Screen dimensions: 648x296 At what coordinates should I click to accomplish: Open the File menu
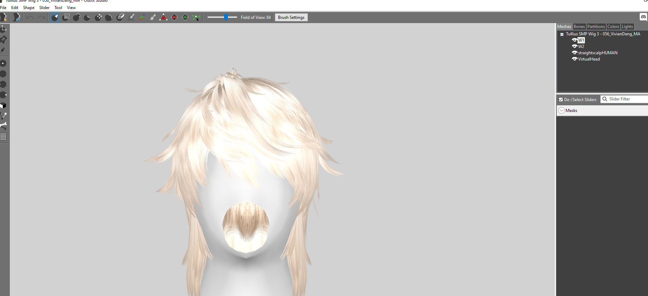[x=3, y=7]
